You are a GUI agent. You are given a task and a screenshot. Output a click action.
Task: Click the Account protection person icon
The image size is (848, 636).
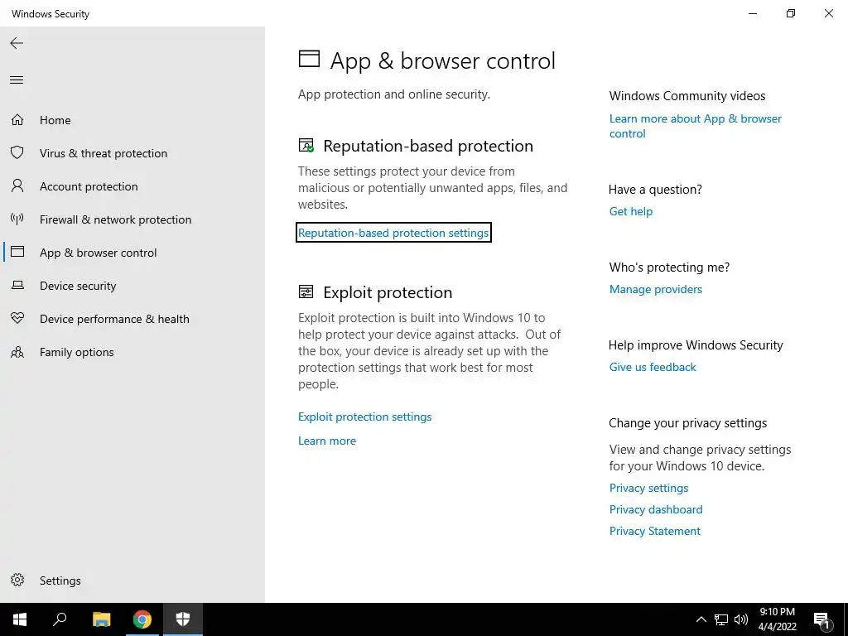click(x=17, y=186)
